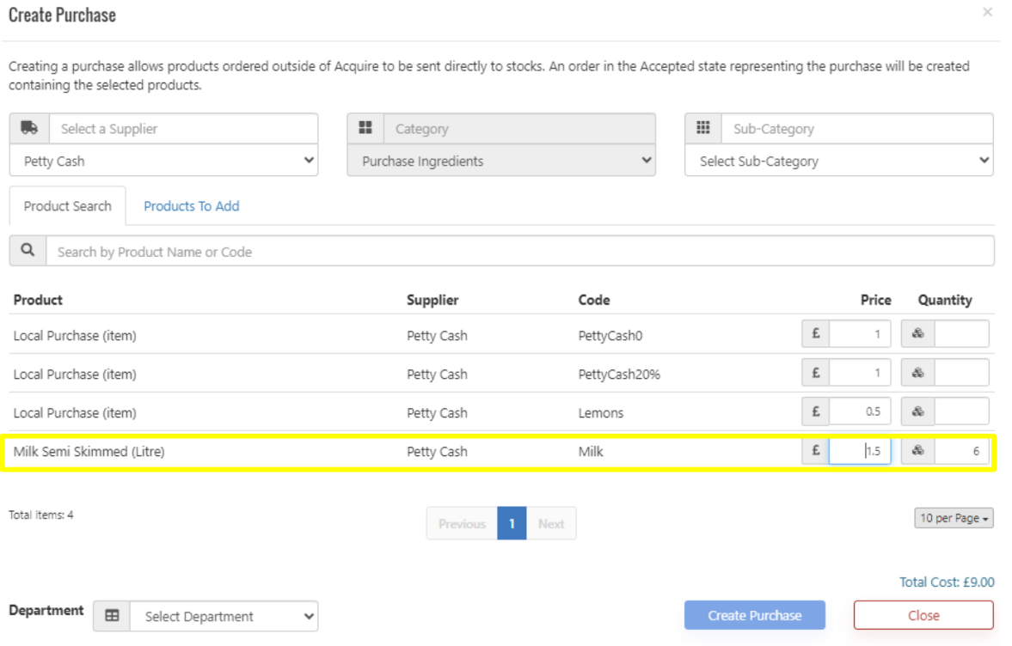Open the Select Department dropdown

(x=224, y=616)
